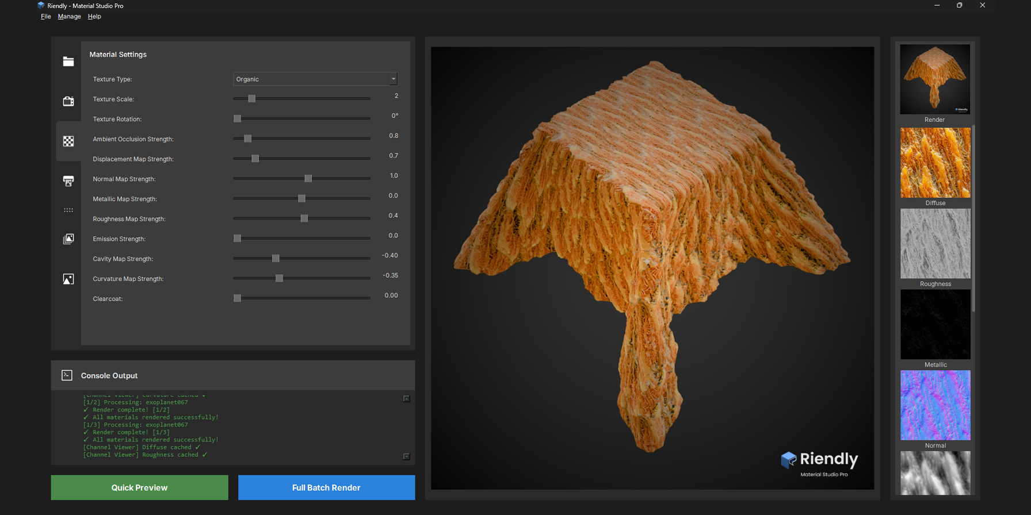Click the Riendly app icon in the title bar
The height and width of the screenshot is (515, 1031).
pos(41,5)
